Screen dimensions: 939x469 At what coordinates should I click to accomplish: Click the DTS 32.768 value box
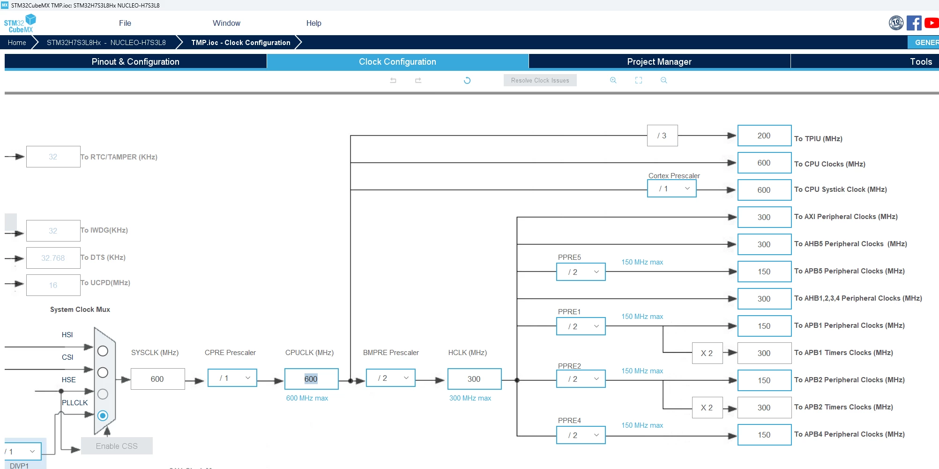coord(53,258)
